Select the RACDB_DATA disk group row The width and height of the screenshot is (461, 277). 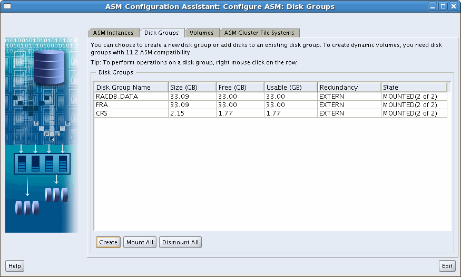(131, 97)
